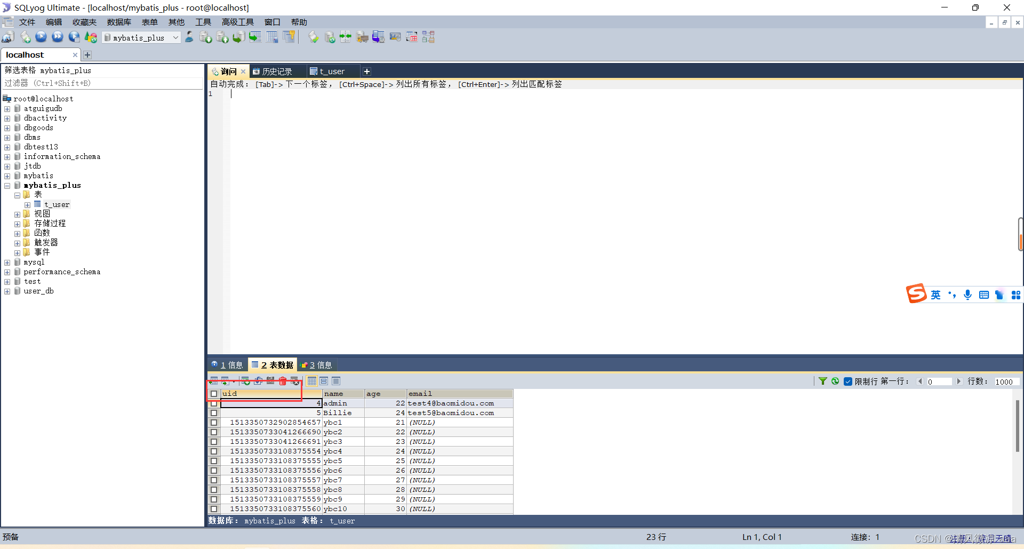Open the 高级工具 menu
Image resolution: width=1024 pixels, height=549 pixels.
[238, 22]
